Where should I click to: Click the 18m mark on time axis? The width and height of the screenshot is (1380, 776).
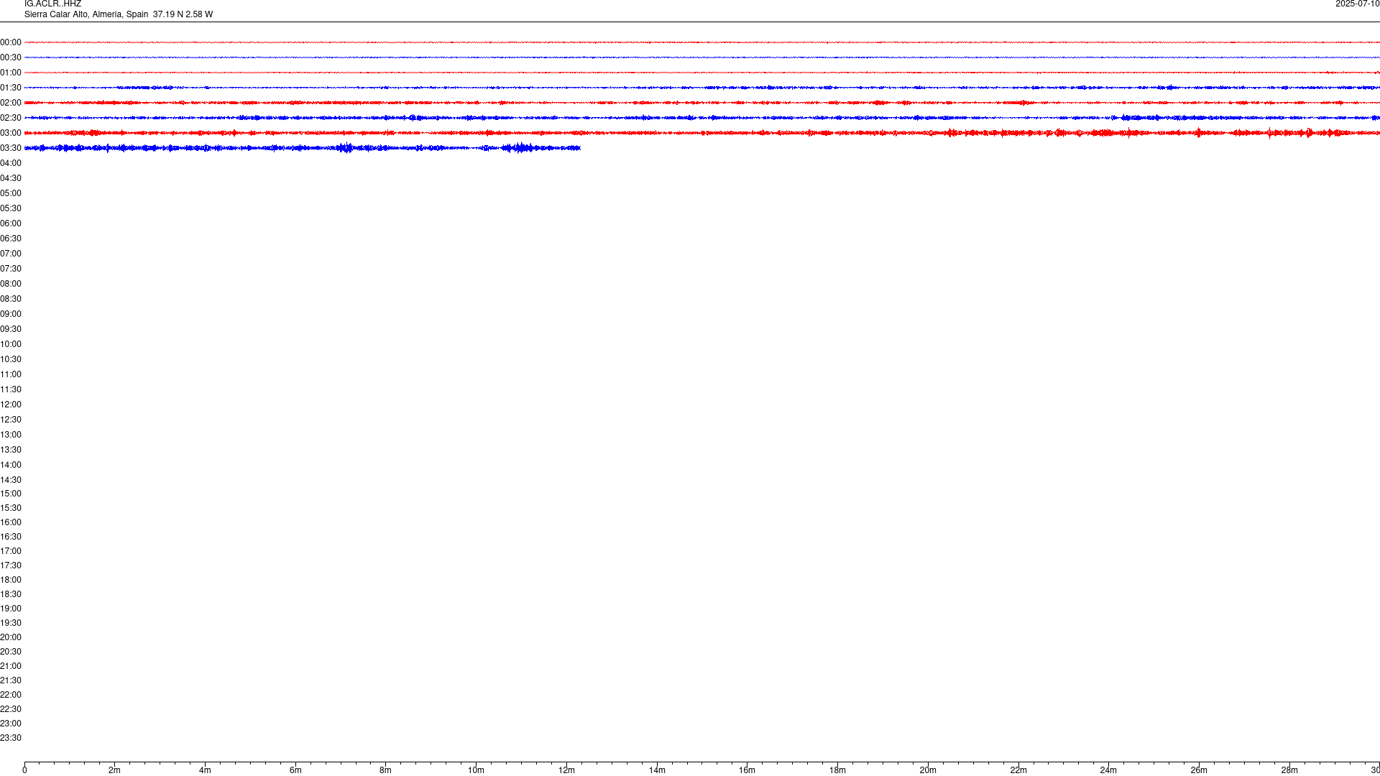837,770
